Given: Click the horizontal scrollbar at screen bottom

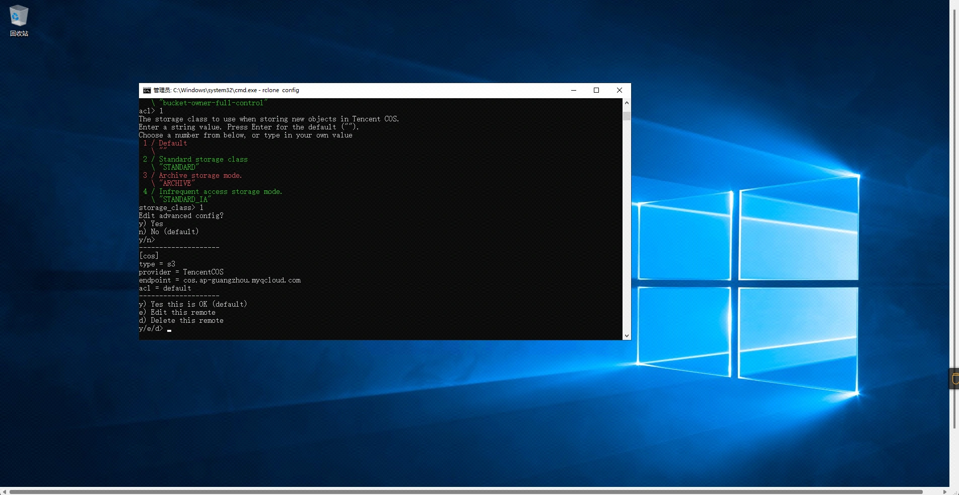Looking at the screenshot, I should click(x=466, y=491).
